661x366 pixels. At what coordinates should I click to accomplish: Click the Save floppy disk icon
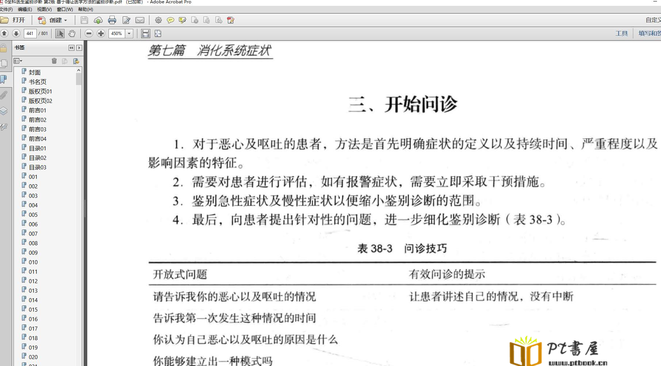(84, 20)
